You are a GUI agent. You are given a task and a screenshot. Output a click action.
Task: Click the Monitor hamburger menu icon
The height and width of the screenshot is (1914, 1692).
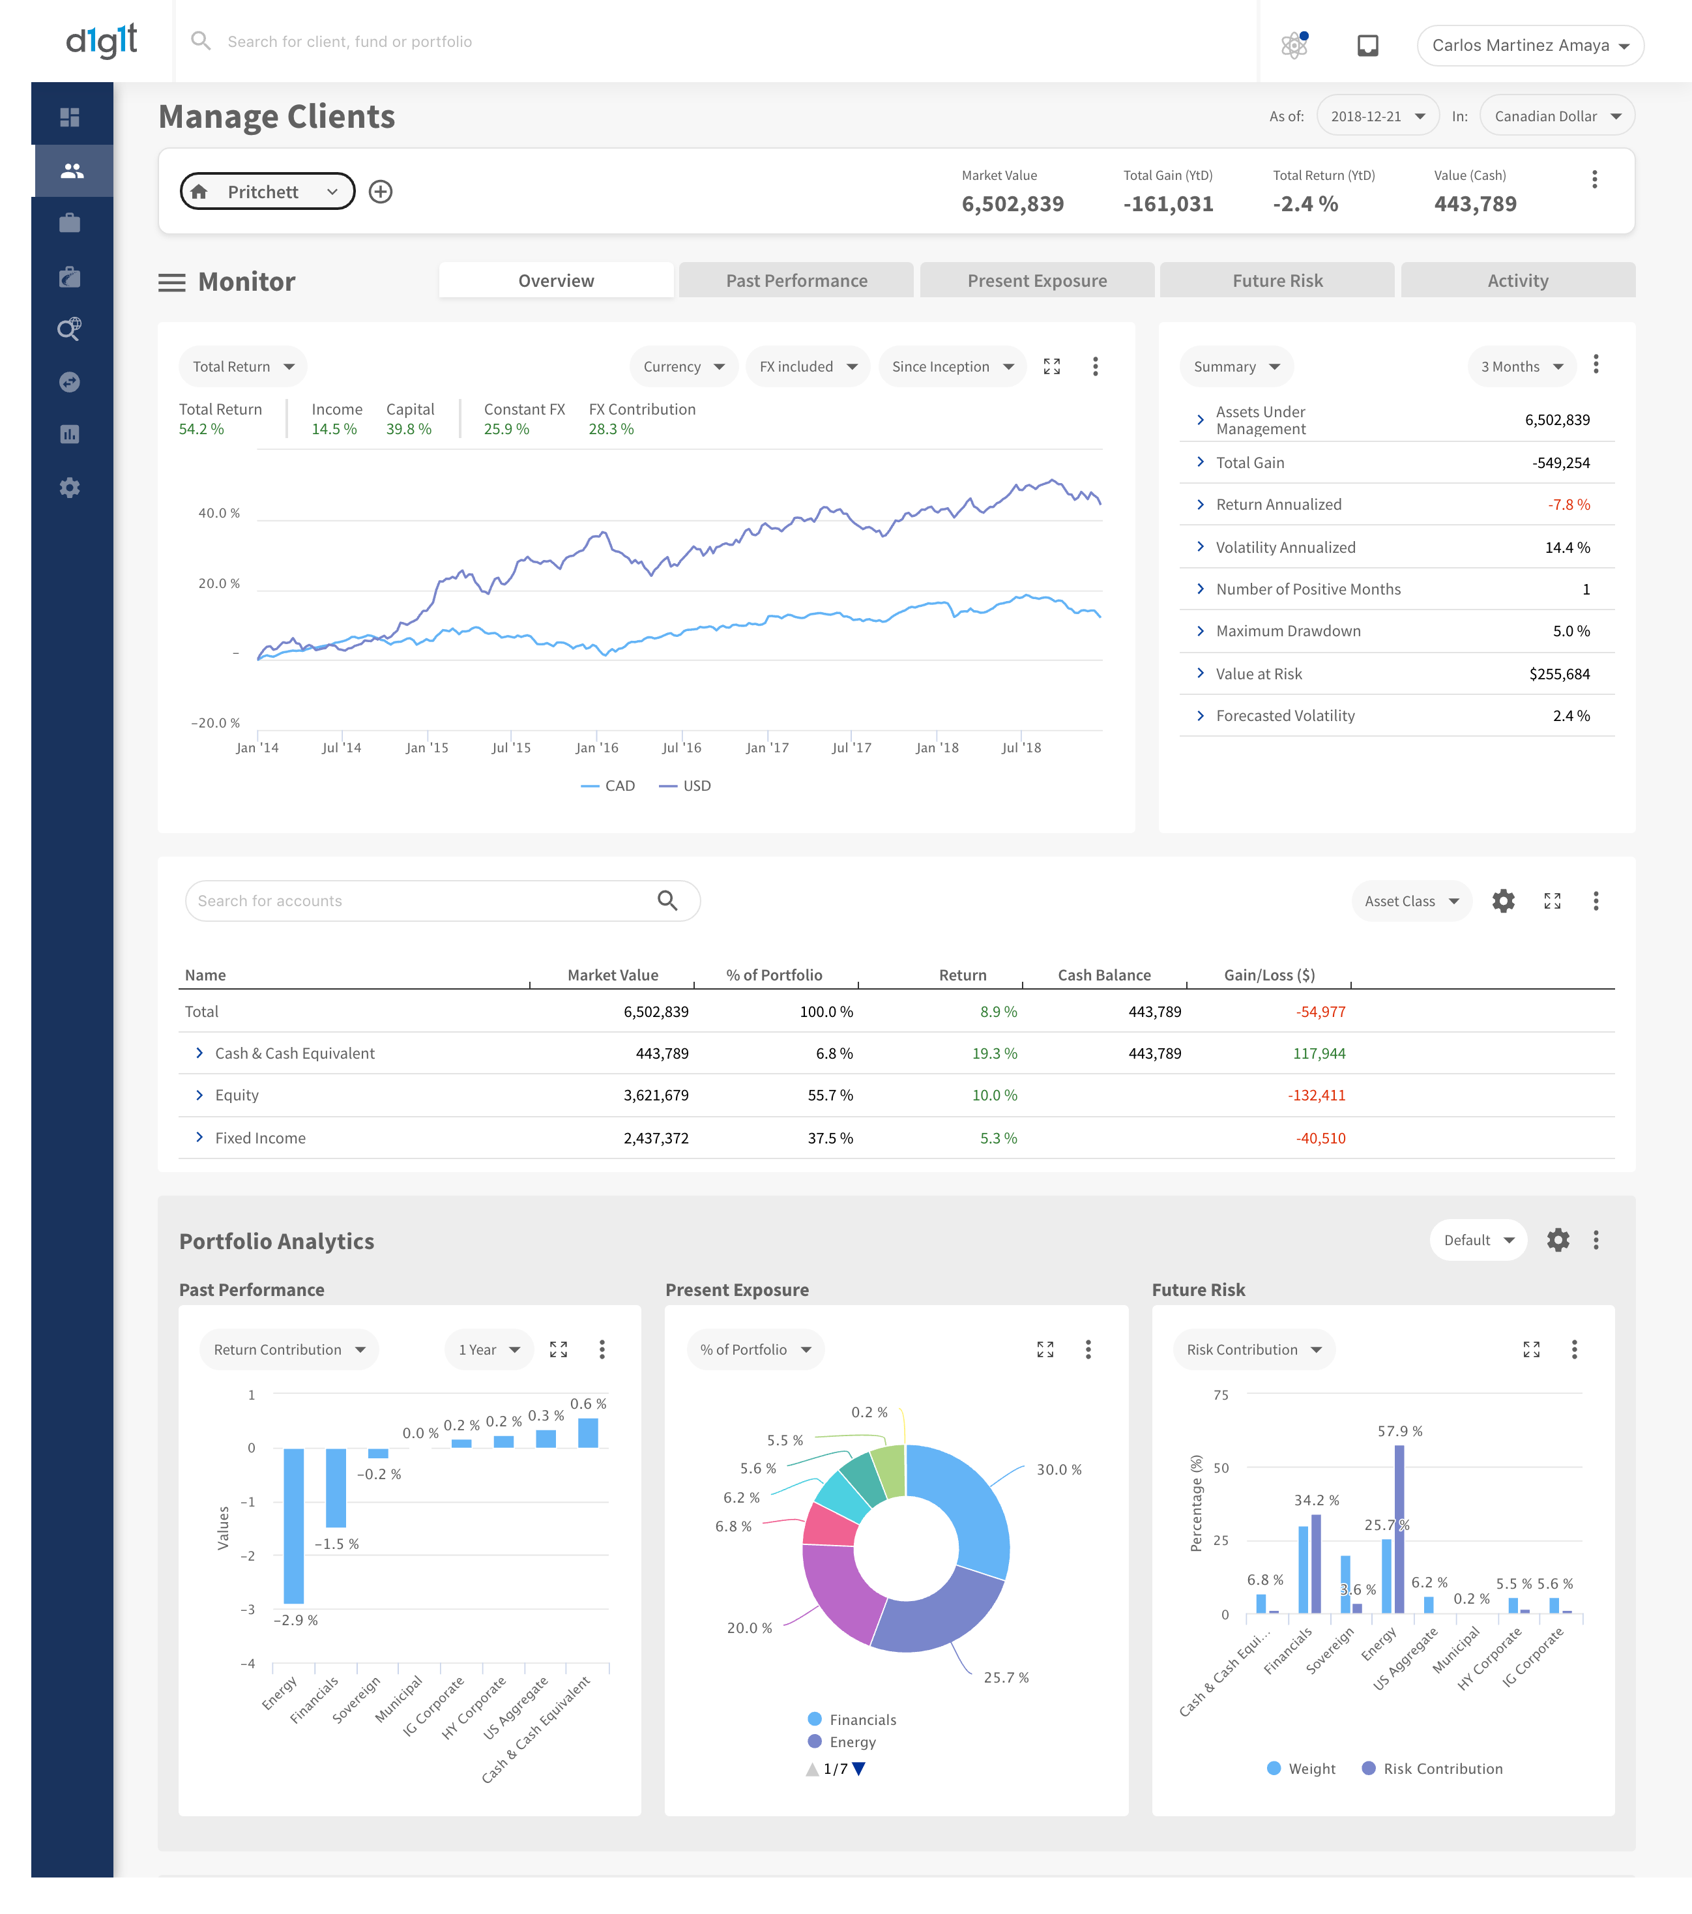(171, 282)
